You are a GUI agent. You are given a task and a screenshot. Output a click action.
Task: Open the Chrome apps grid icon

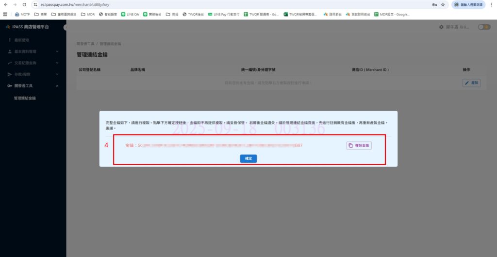click(5, 15)
